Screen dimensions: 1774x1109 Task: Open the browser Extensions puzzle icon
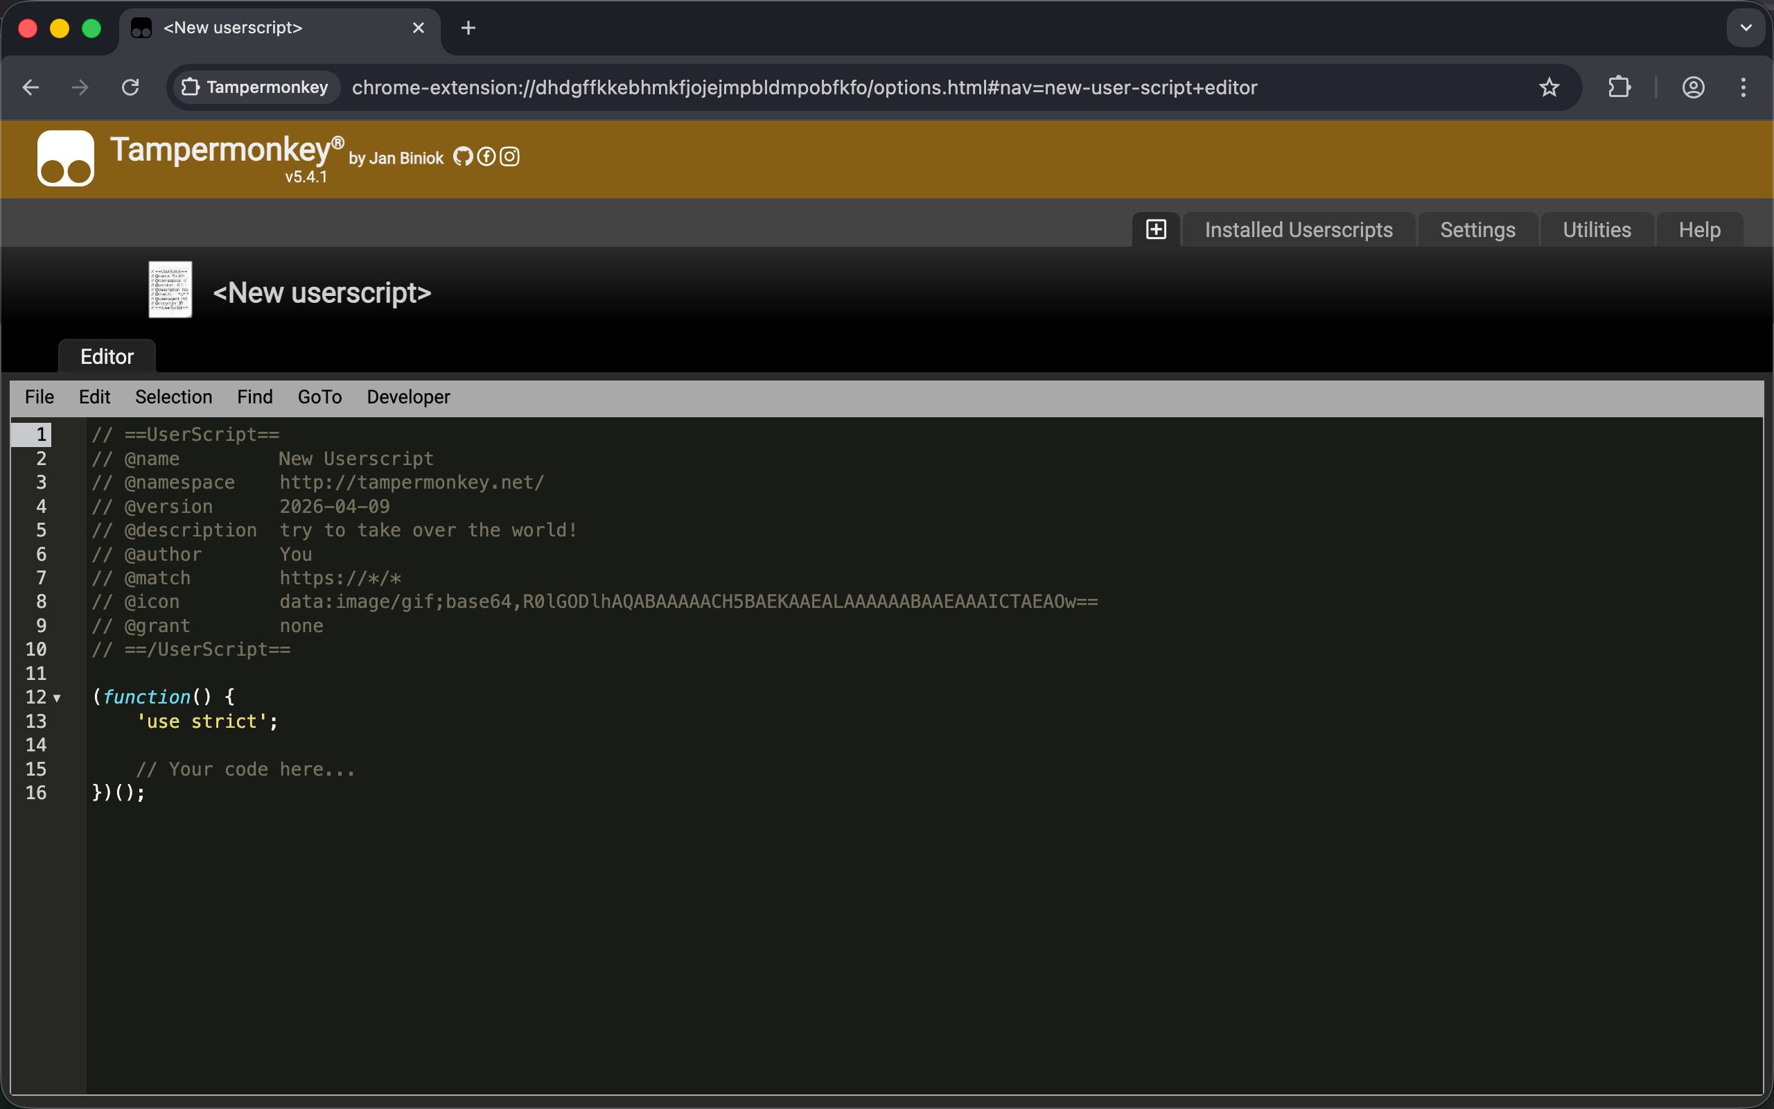(x=1619, y=87)
